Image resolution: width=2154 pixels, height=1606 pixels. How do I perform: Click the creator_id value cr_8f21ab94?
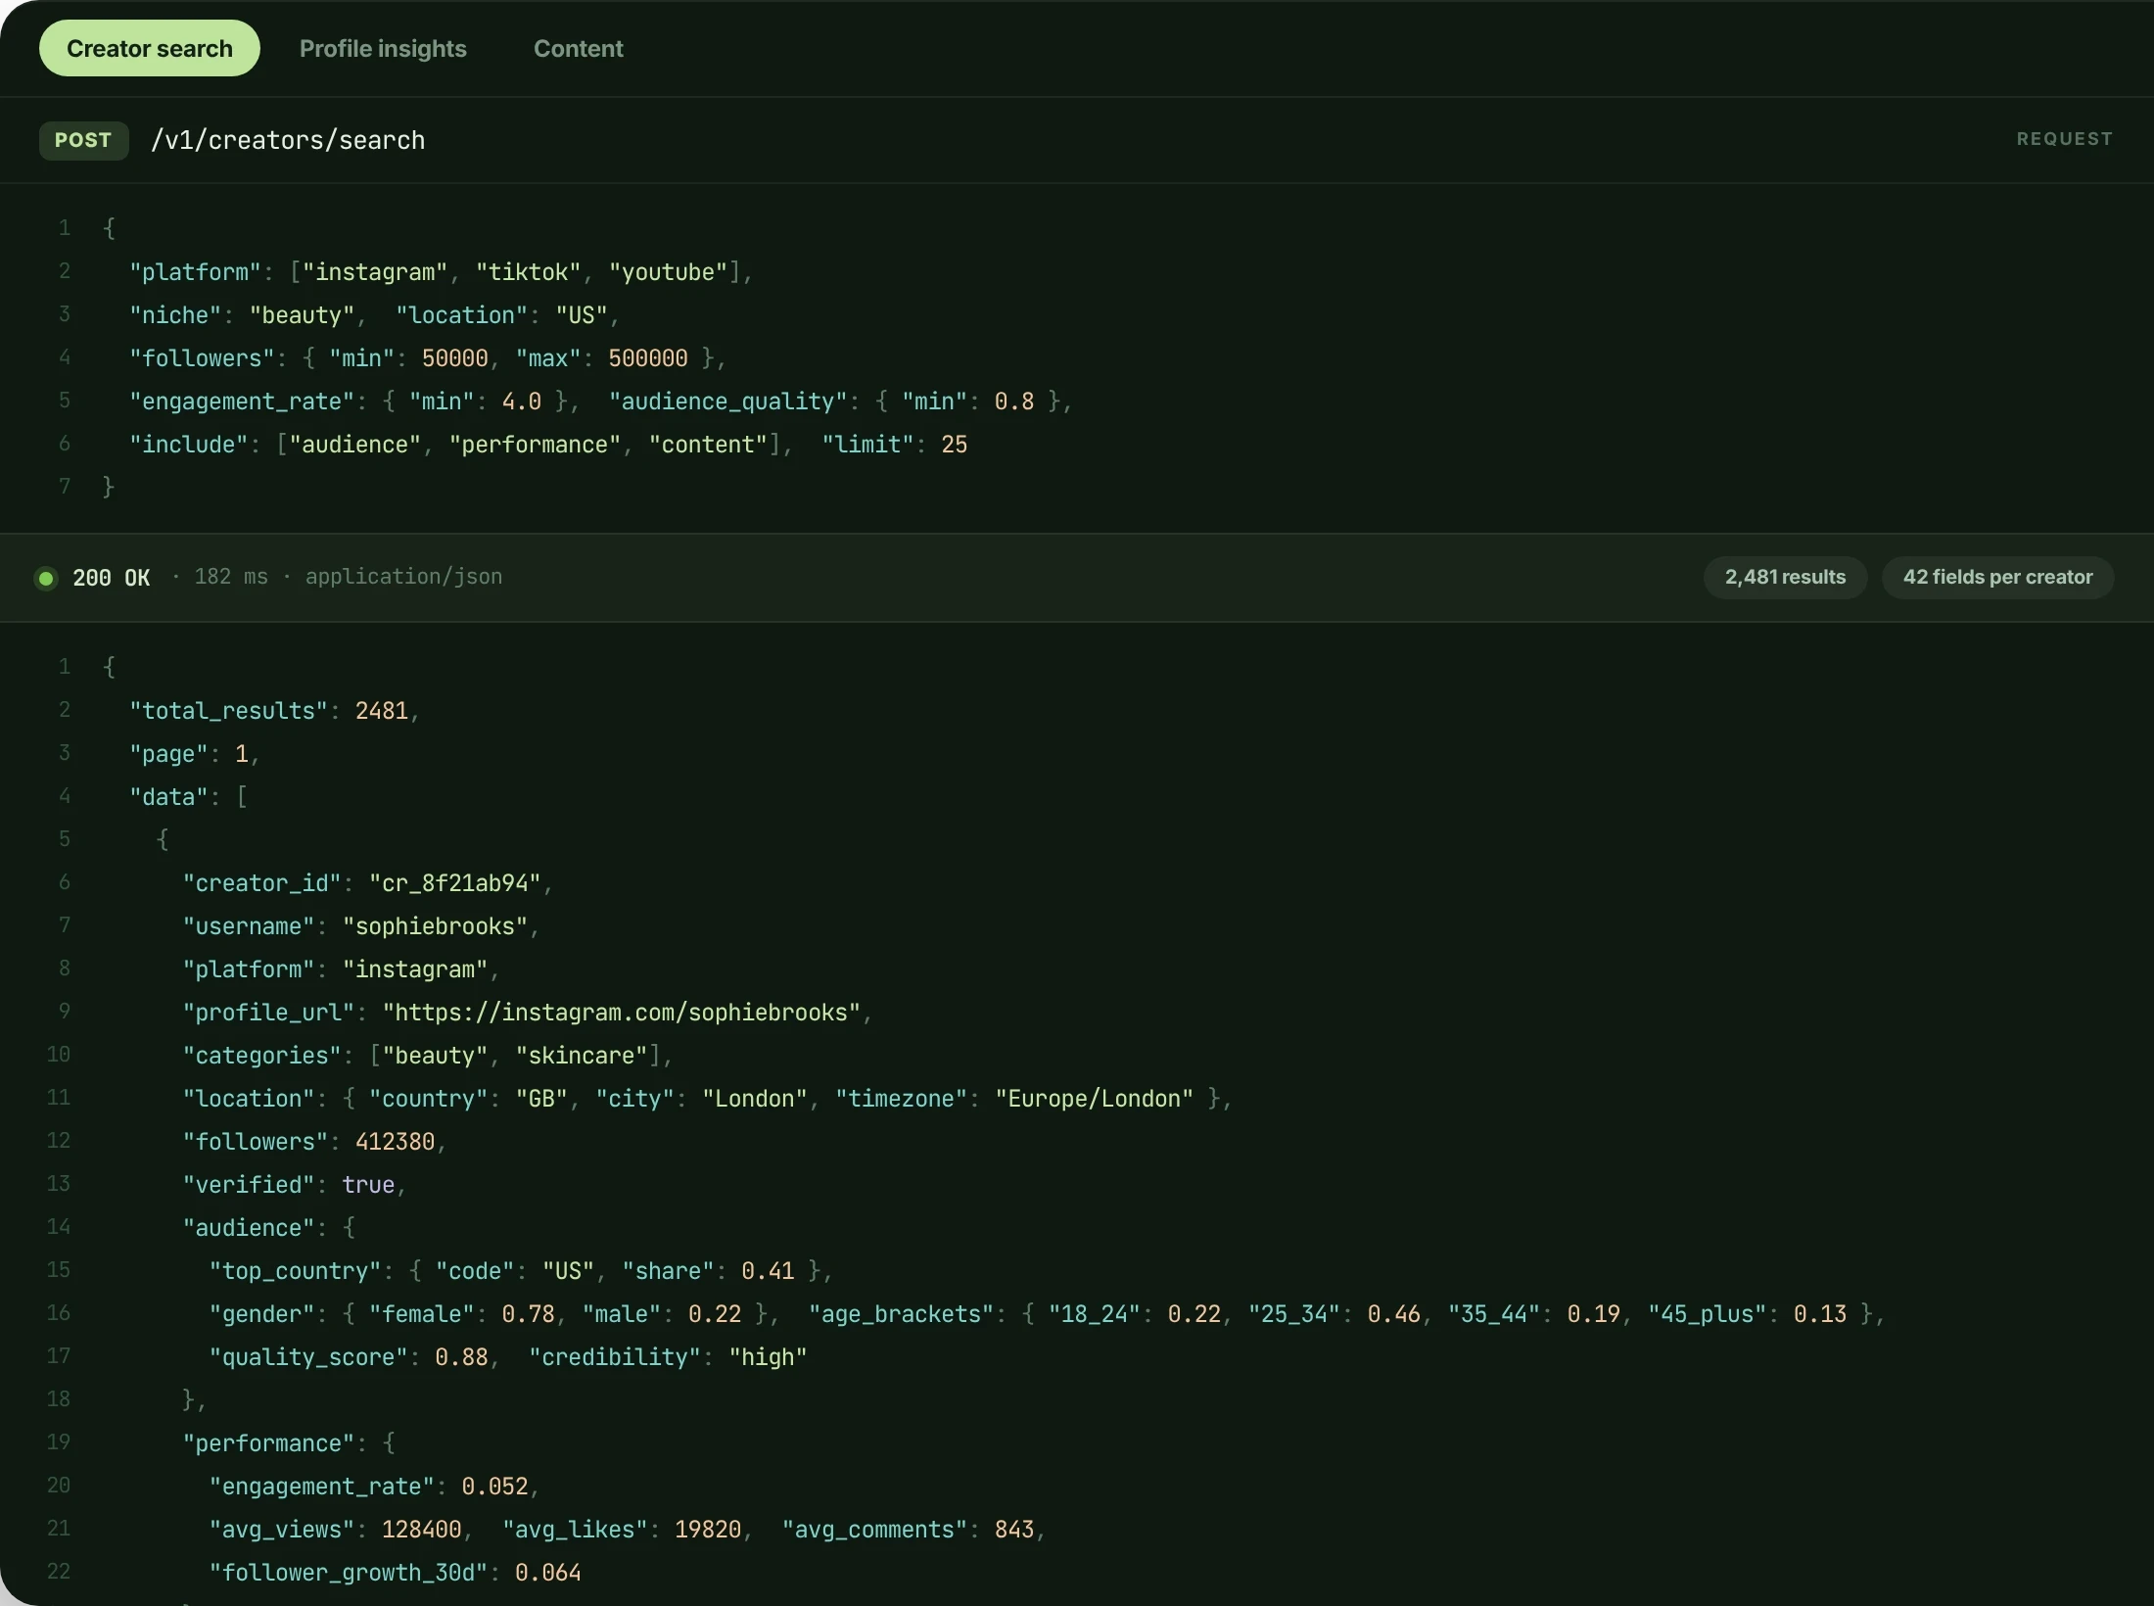455,883
